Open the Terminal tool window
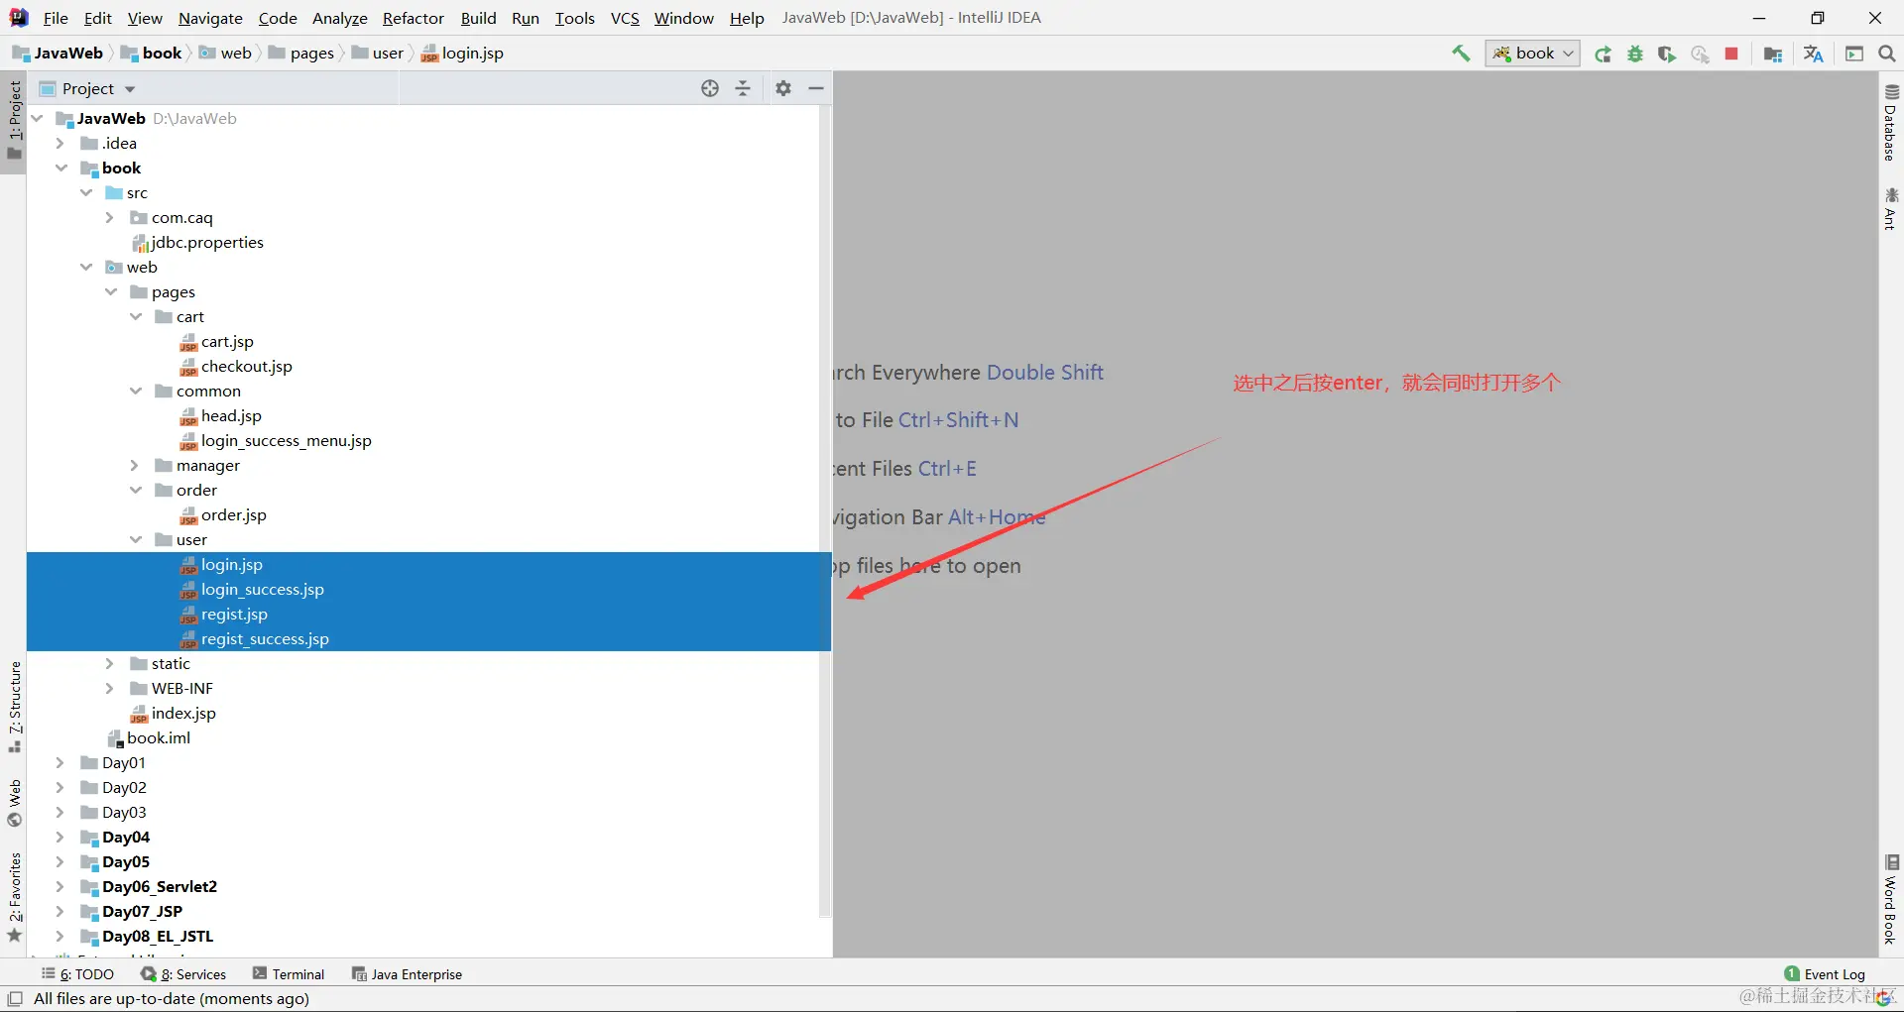The image size is (1904, 1012). (x=289, y=974)
